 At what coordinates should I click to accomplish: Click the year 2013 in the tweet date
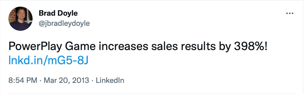point(80,81)
